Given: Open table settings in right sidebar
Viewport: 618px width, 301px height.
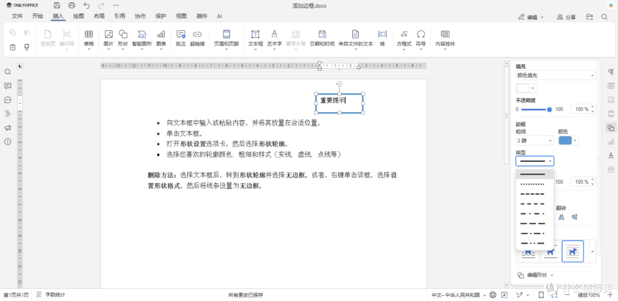Looking at the screenshot, I should click(611, 86).
